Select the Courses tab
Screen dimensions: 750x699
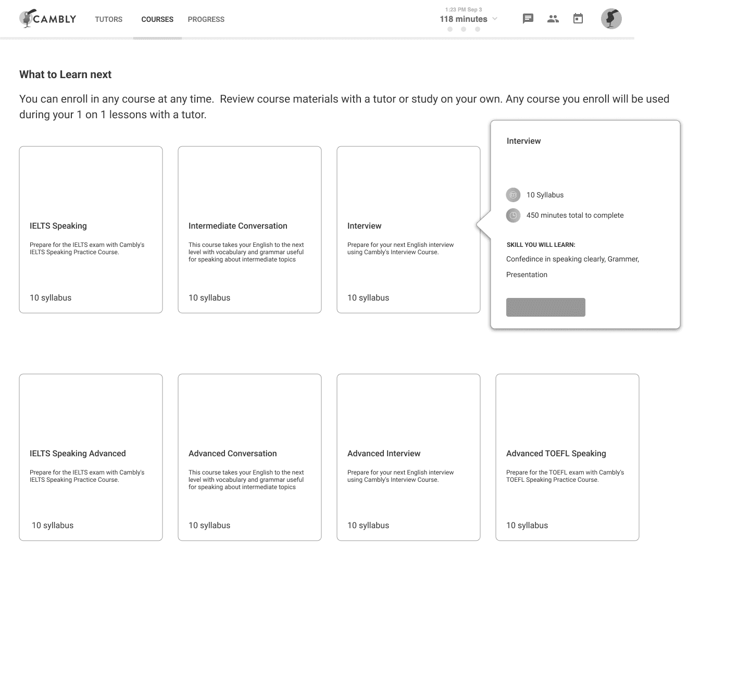coord(157,19)
